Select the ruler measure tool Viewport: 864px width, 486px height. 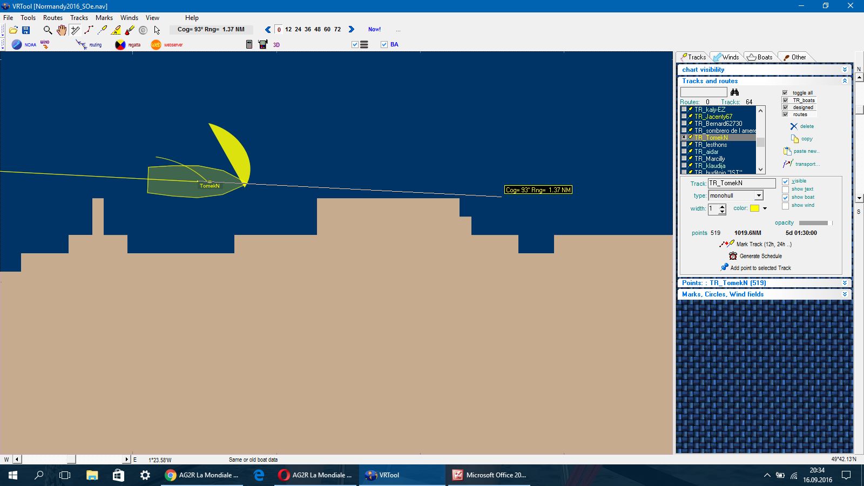click(x=75, y=30)
